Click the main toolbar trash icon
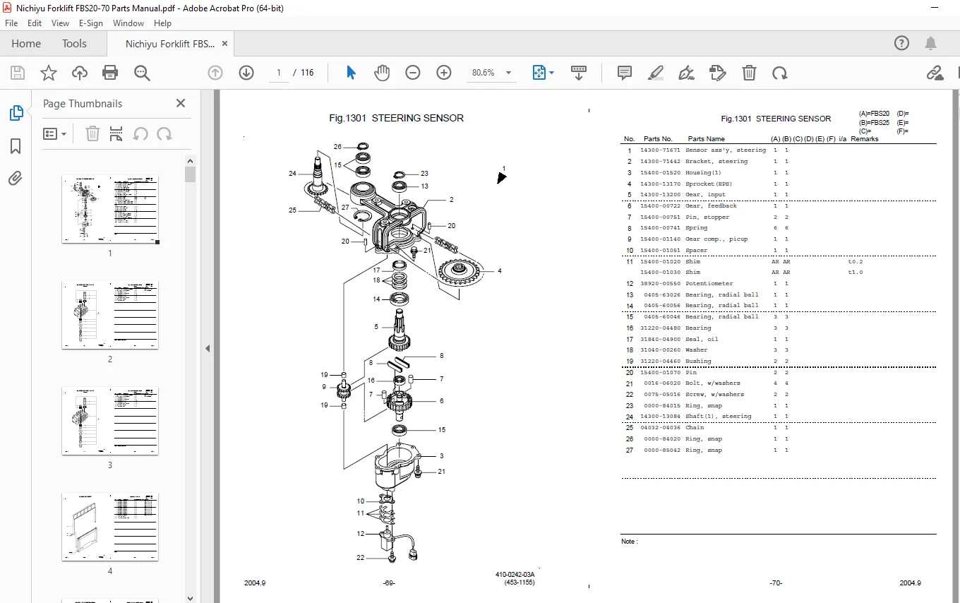The width and height of the screenshot is (960, 603). [x=749, y=73]
